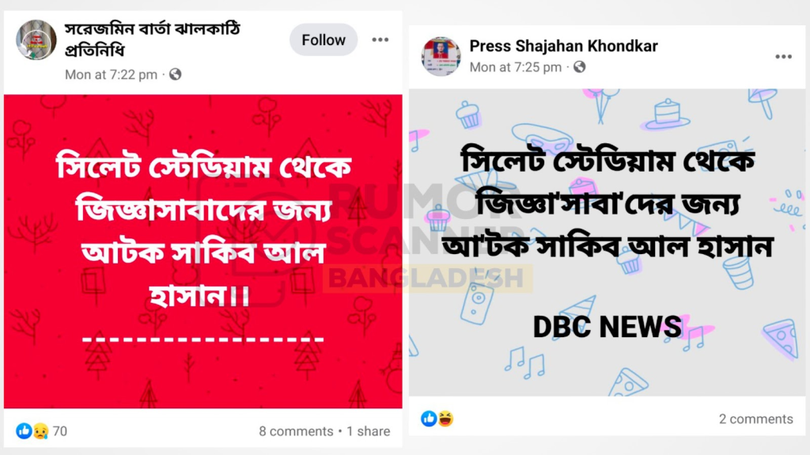
Task: Open the Press Shajahan Khondkar profile name
Action: pyautogui.click(x=563, y=46)
